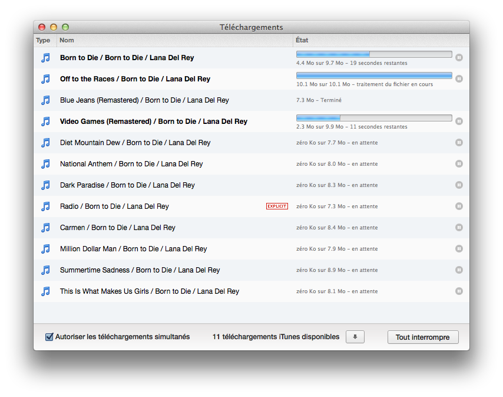Pause the Born to Die song download
Image resolution: width=503 pixels, height=397 pixels.
459,58
